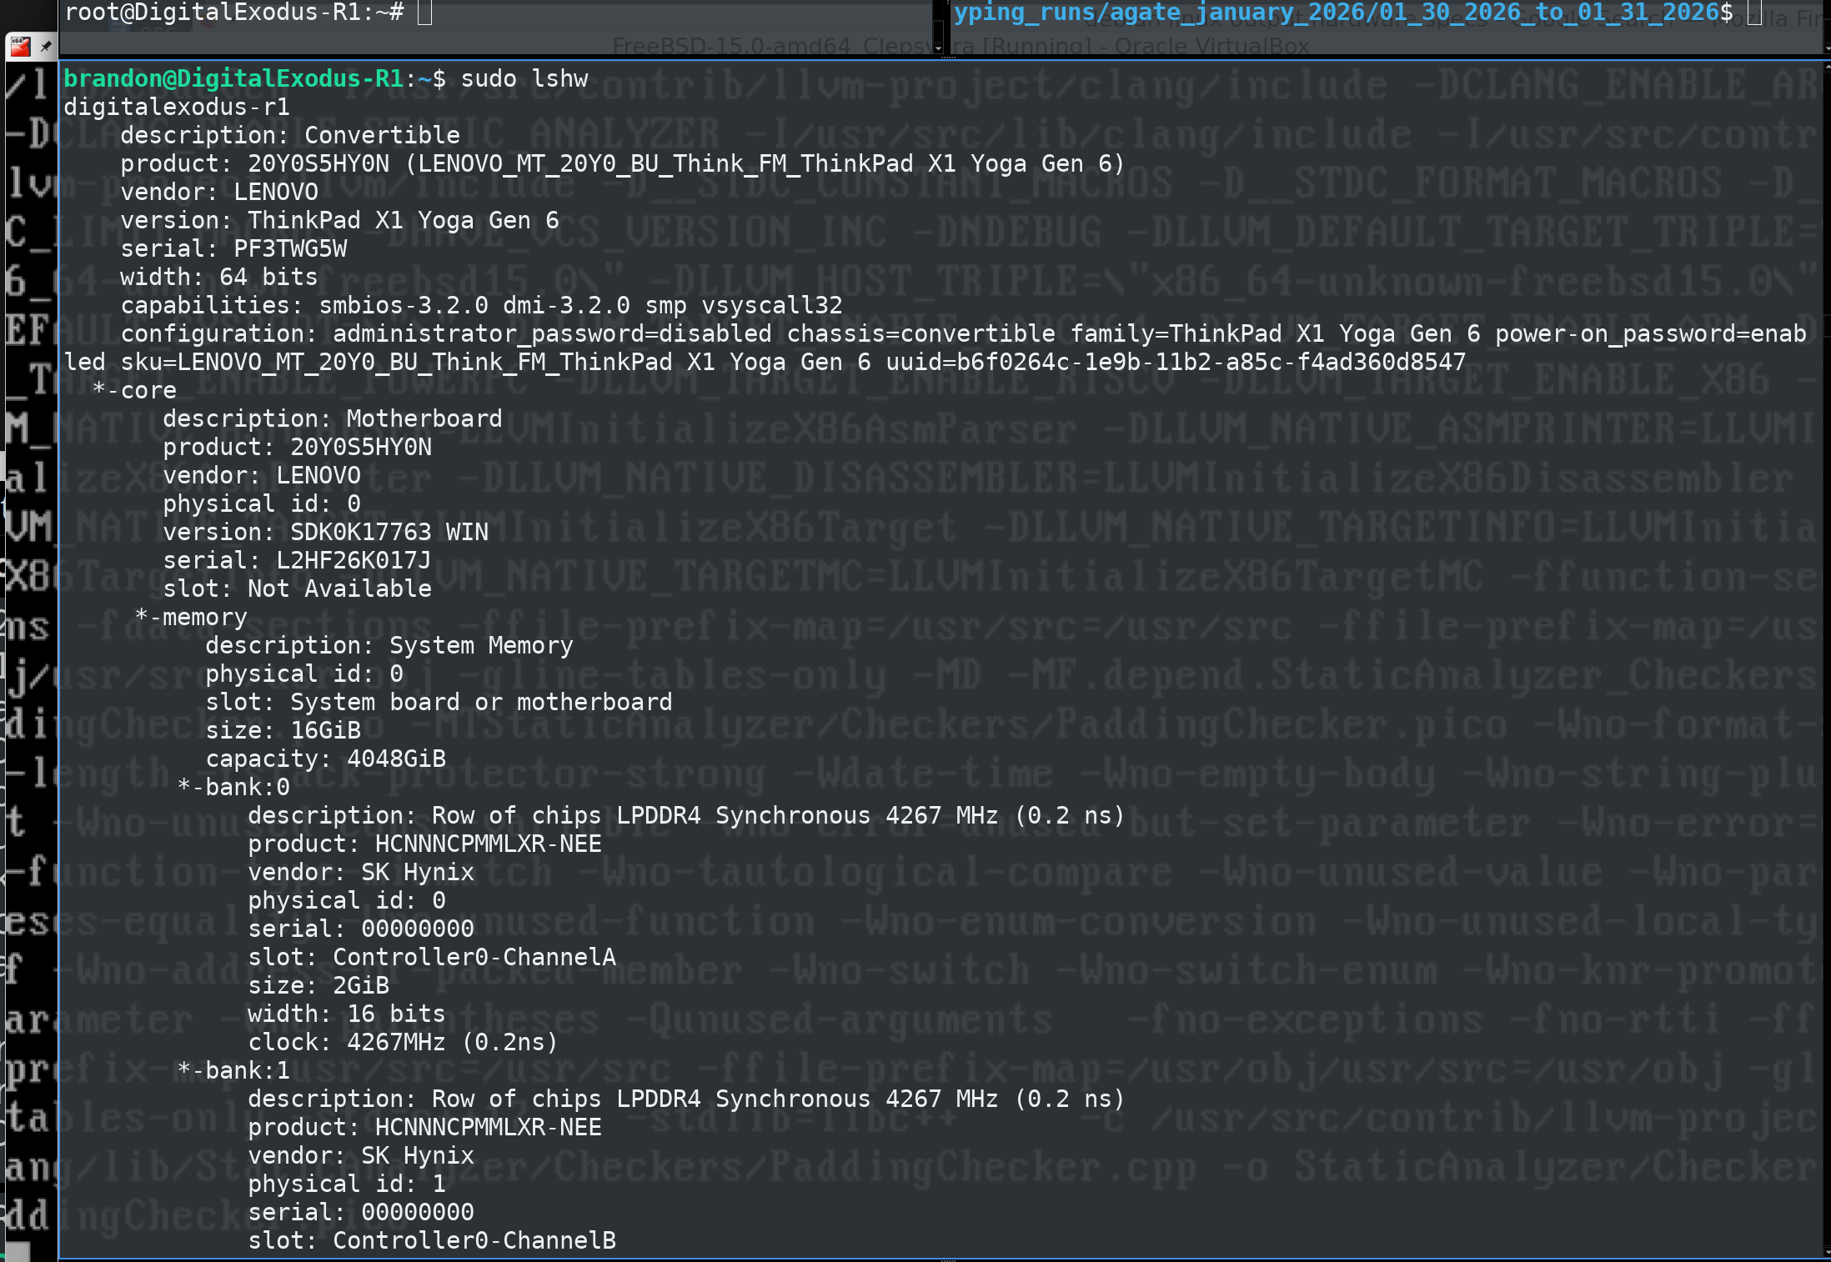Click the '*-bank:1' node line
Image resolution: width=1831 pixels, height=1262 pixels.
point(233,1071)
